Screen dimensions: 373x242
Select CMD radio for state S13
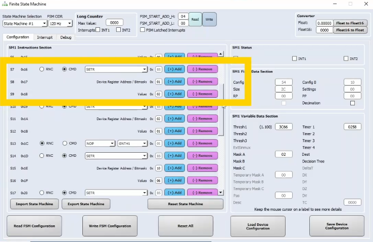tap(65, 143)
